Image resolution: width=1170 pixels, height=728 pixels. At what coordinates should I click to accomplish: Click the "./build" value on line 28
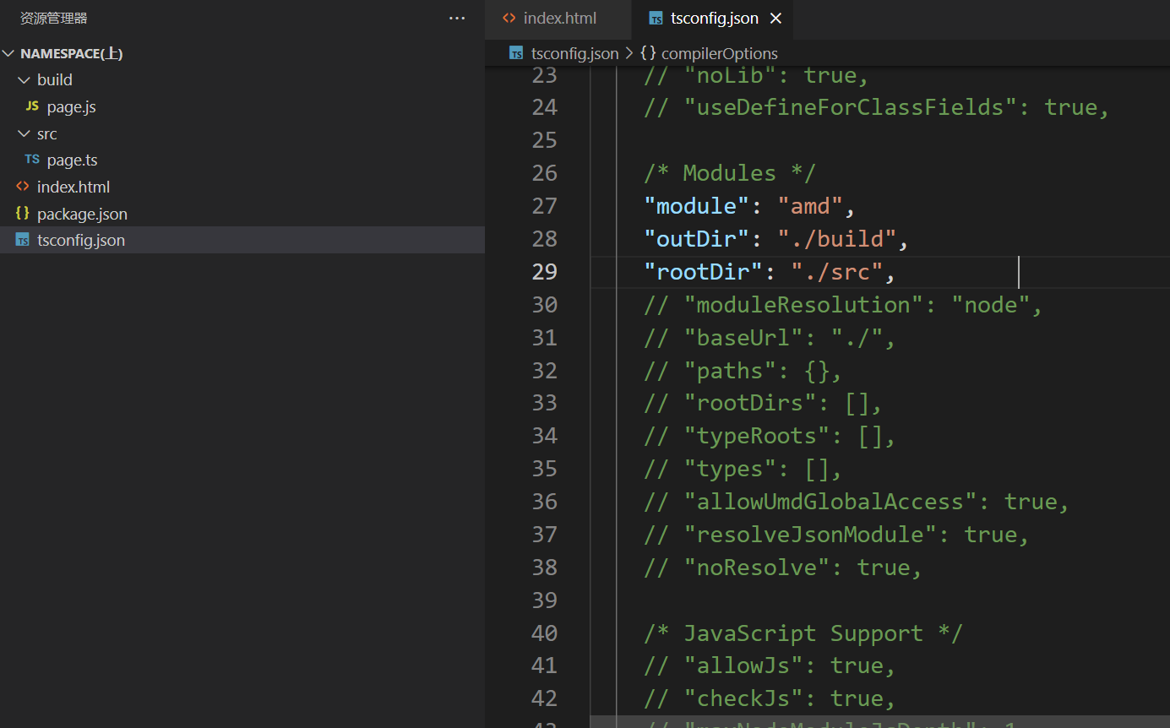(836, 239)
